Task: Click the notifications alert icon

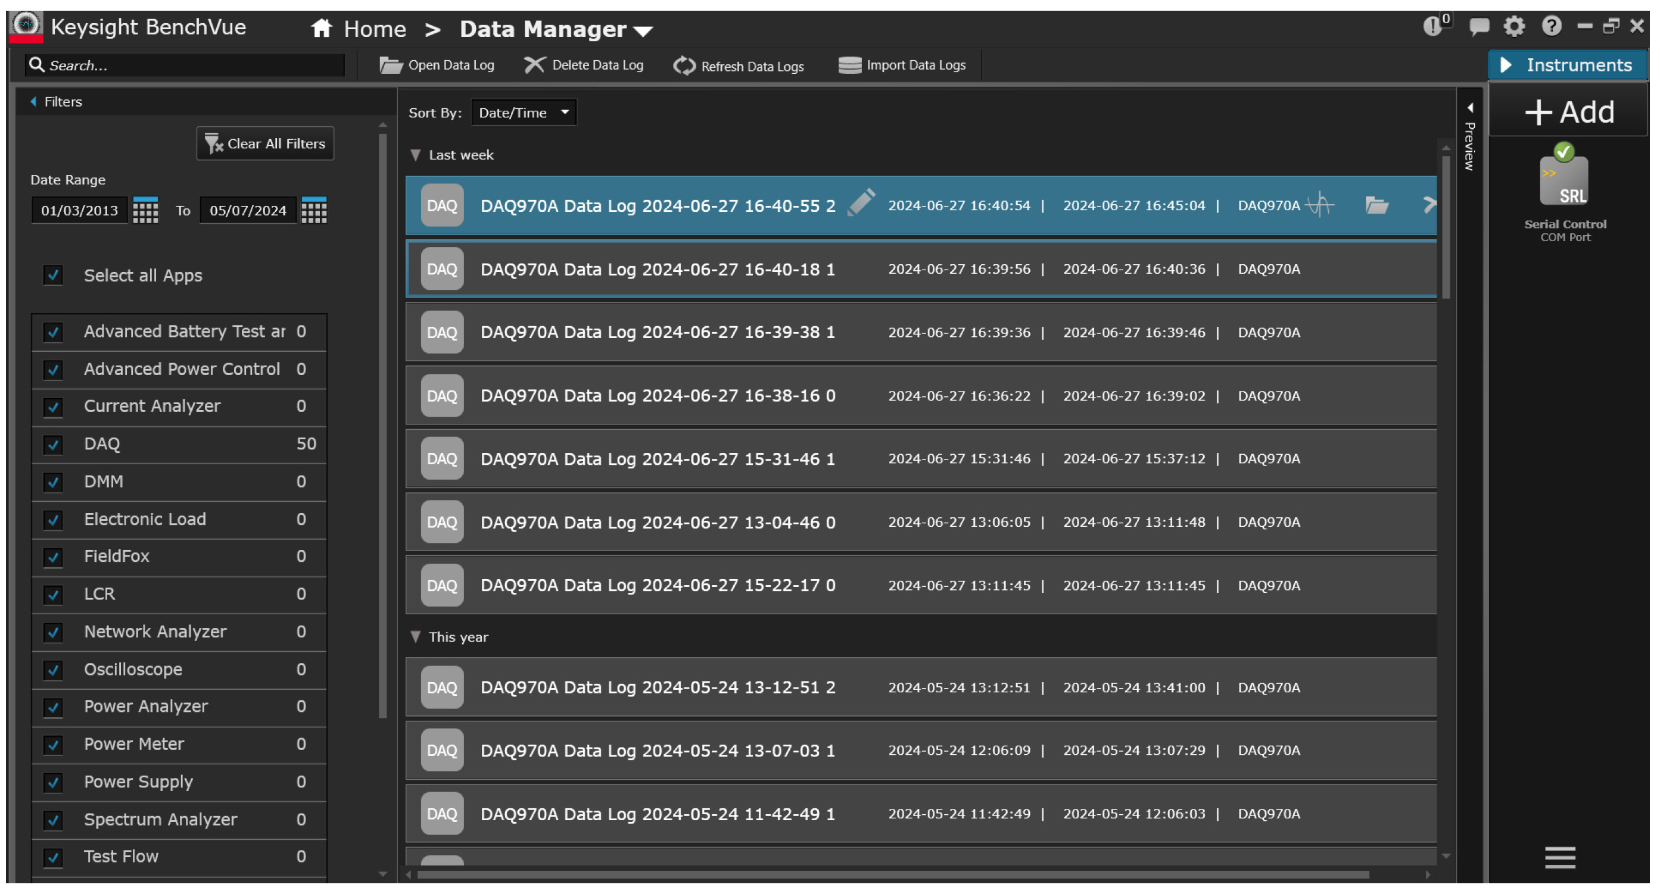Action: (1432, 26)
